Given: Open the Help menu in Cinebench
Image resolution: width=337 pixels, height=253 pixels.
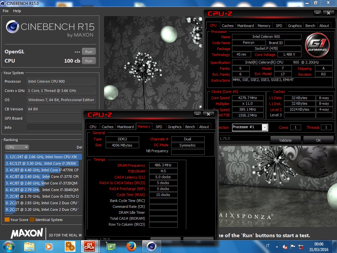Looking at the screenshot, I should (17, 11).
